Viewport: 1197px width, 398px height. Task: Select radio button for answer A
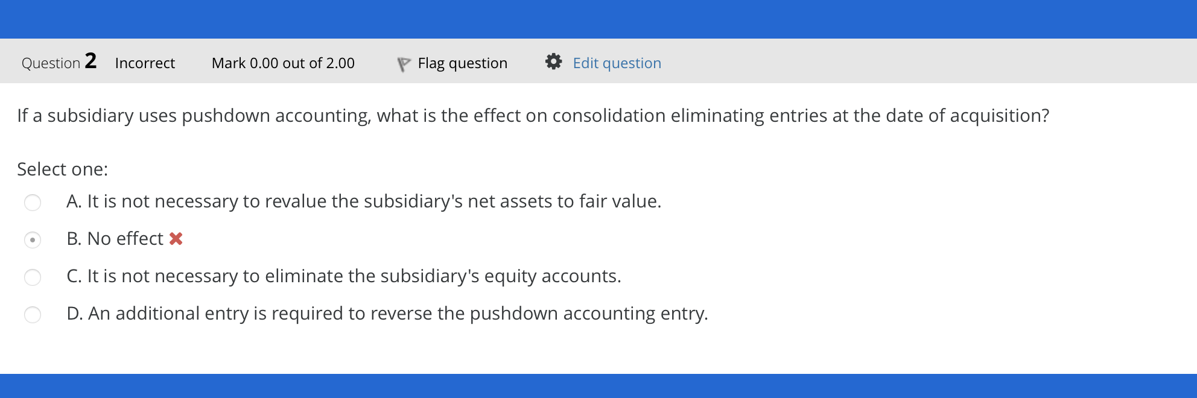pos(33,202)
